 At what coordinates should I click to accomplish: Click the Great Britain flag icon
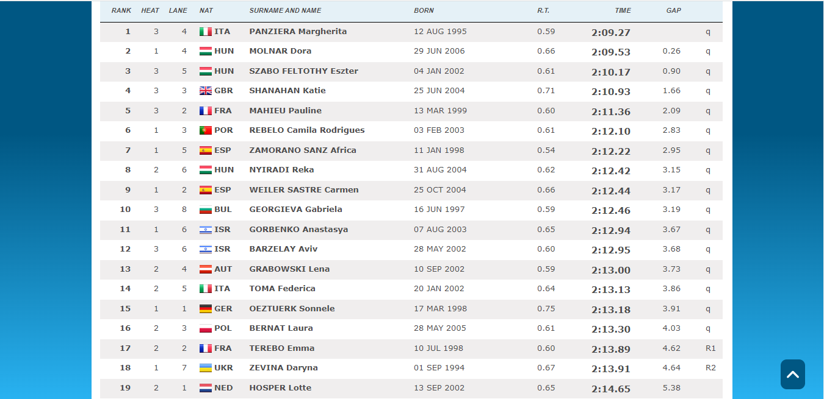click(206, 91)
